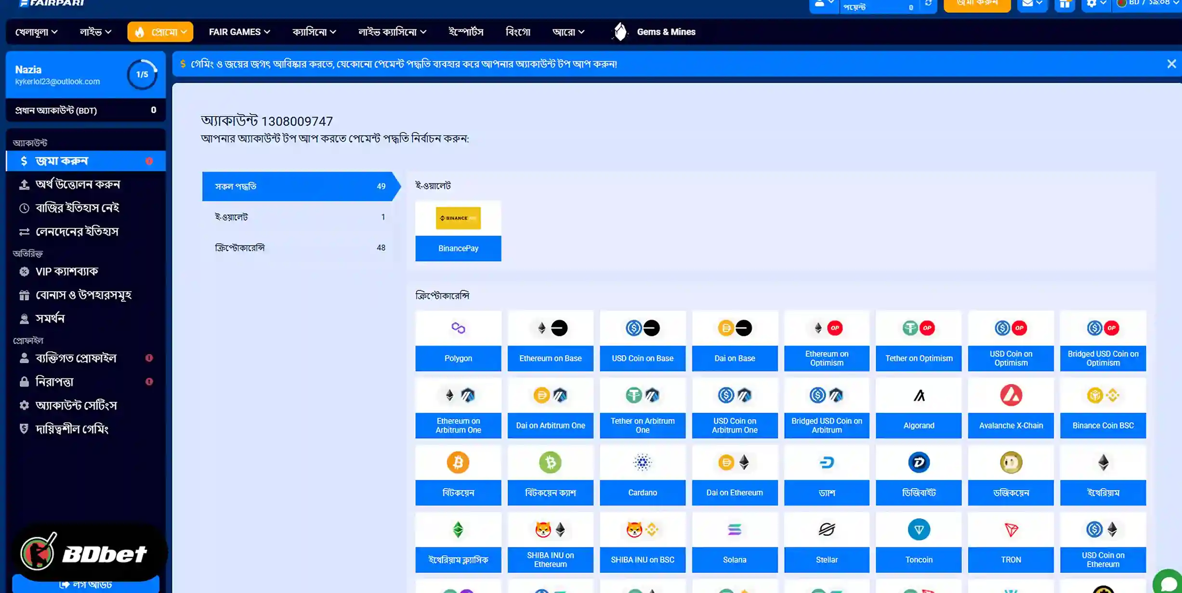The width and height of the screenshot is (1182, 593).
Task: Expand the লাইভ menu dropdown
Action: coord(95,32)
